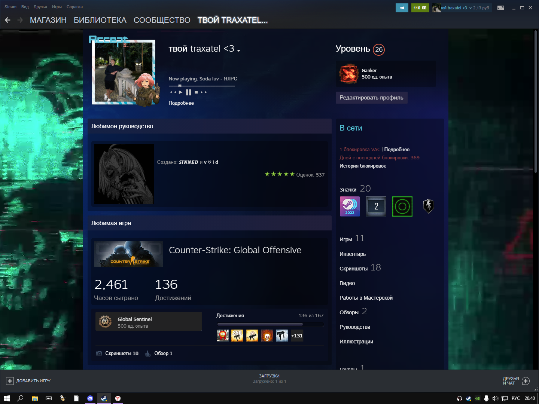The image size is (539, 404).
Task: Open Подробнее link next to VAC ban
Action: pos(397,149)
